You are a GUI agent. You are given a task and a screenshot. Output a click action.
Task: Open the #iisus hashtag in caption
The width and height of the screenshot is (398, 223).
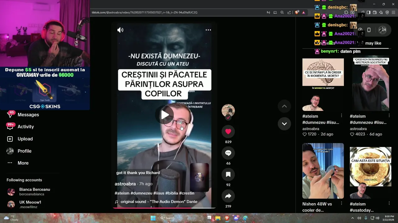(x=159, y=193)
